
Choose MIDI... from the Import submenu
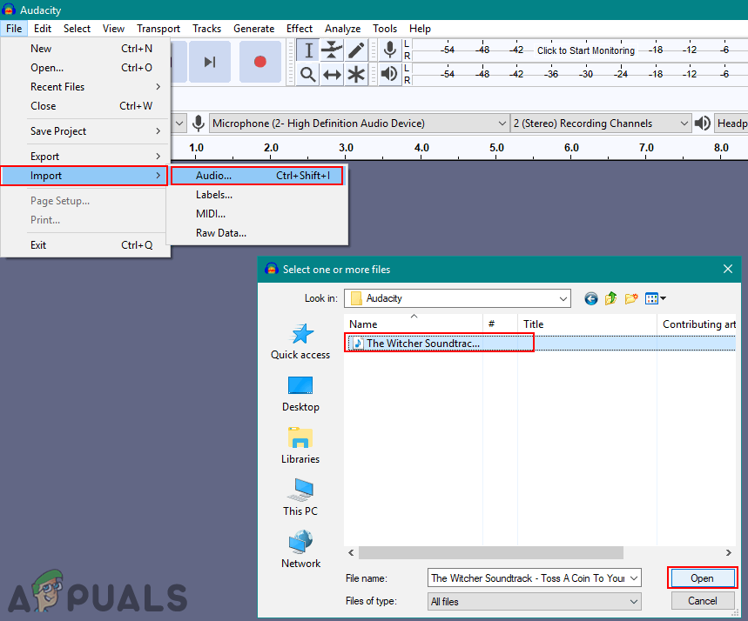(257, 214)
